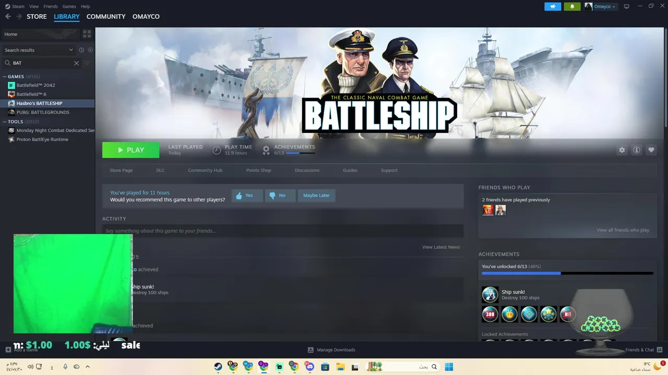Open the Ship sunk! achievement badge
Viewport: 668px width, 375px height.
tap(490, 295)
